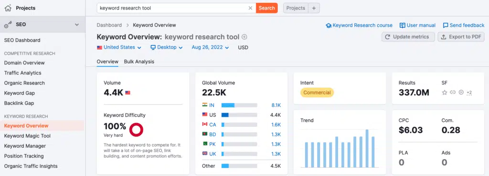Click the plus icon beside Projects button
This screenshot has width=489, height=176.
tap(314, 8)
